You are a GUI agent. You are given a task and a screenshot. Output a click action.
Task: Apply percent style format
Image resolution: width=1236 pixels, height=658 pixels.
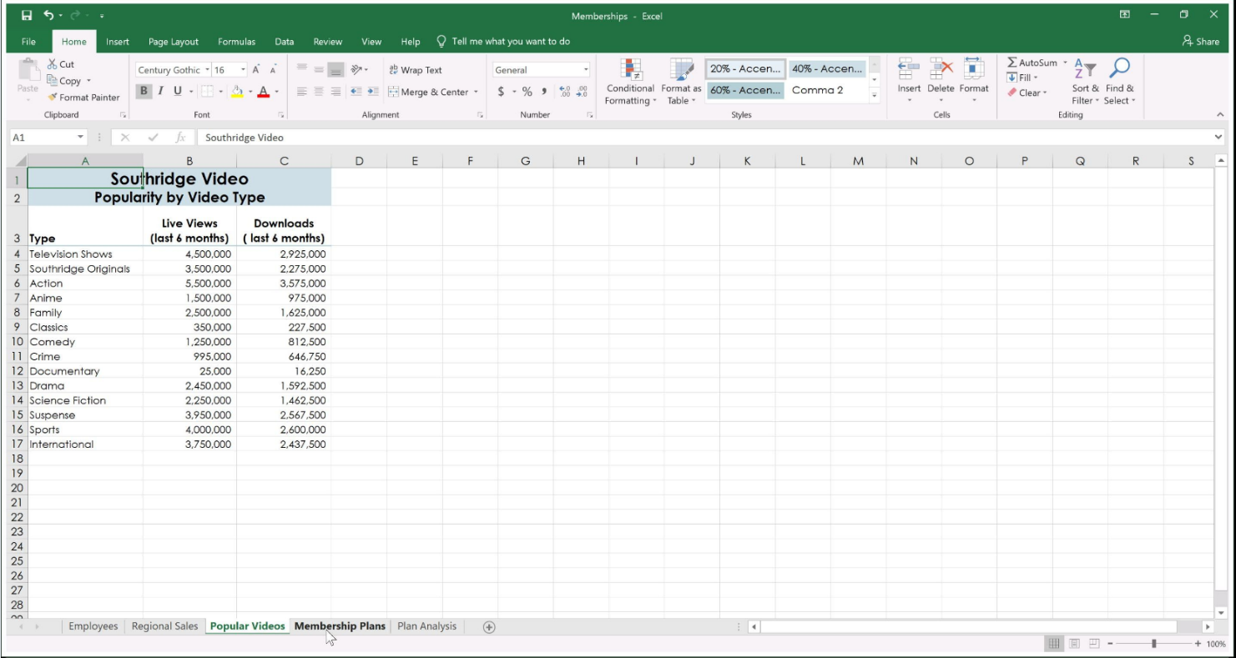pyautogui.click(x=527, y=92)
